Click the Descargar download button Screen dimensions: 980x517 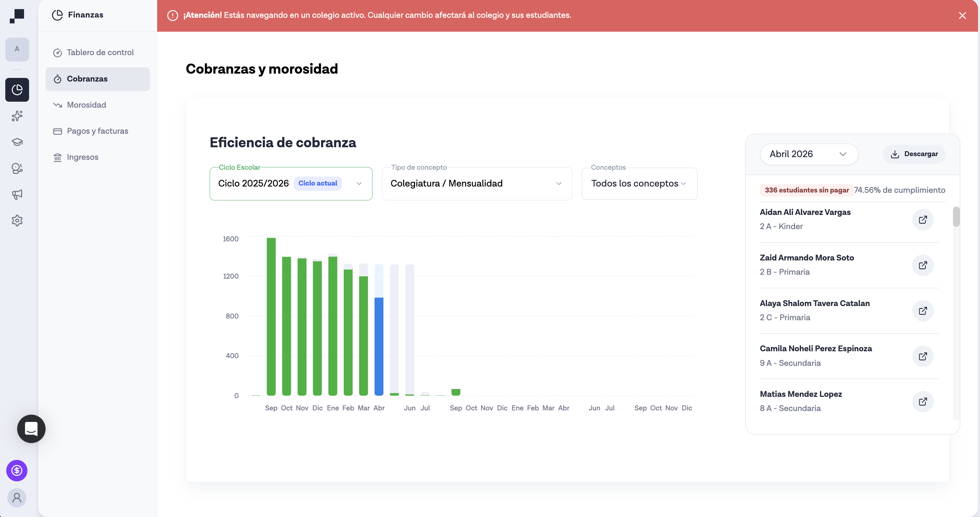pyautogui.click(x=914, y=154)
